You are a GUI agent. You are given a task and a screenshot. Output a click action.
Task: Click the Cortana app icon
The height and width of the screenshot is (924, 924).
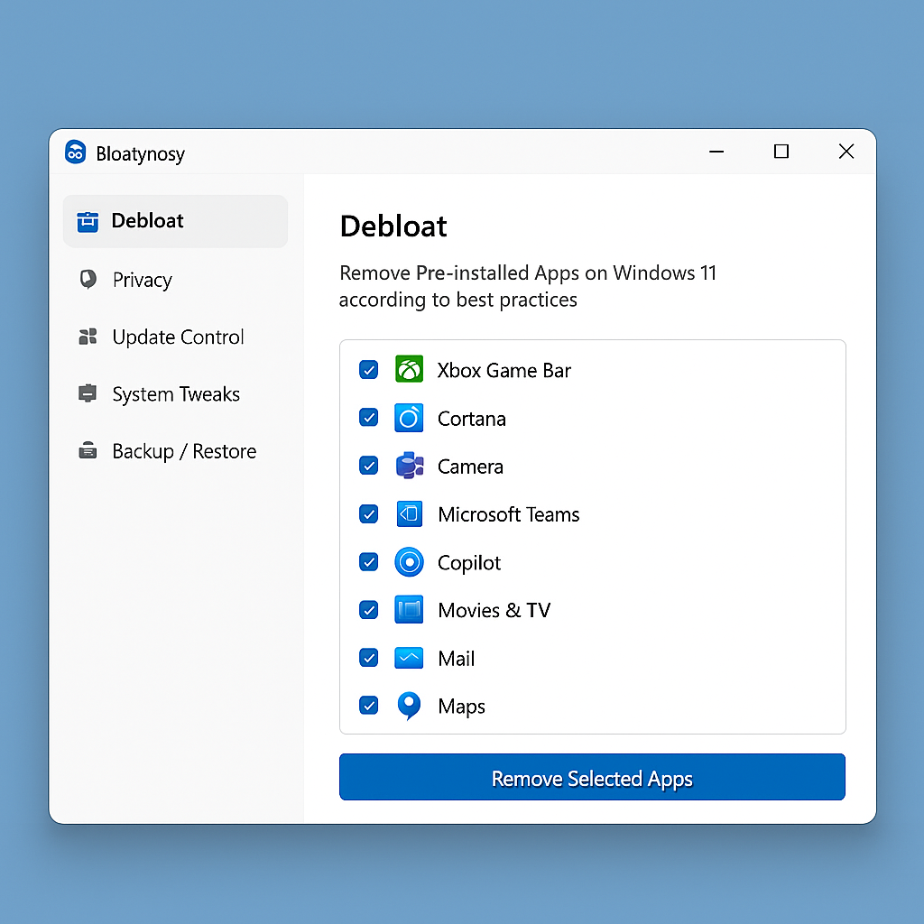[409, 418]
